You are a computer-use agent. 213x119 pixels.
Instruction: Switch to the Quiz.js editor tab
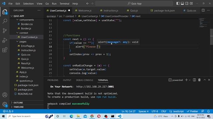(134, 11)
